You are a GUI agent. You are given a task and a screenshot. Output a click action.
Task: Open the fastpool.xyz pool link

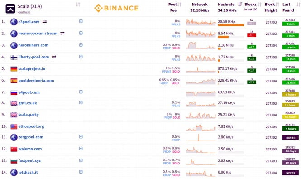(x=29, y=161)
